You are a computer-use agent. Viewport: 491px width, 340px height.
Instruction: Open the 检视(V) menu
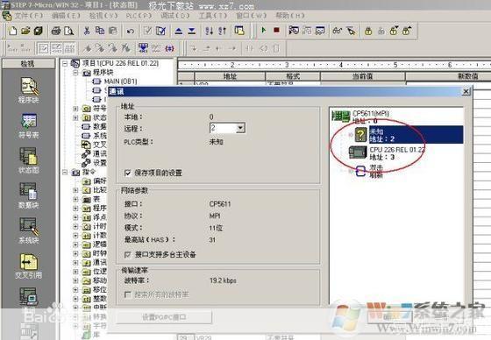point(103,16)
